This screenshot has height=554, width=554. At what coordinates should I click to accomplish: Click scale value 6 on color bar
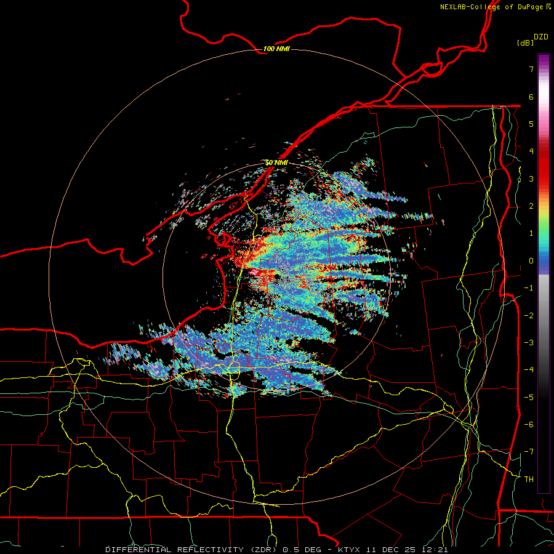[531, 97]
